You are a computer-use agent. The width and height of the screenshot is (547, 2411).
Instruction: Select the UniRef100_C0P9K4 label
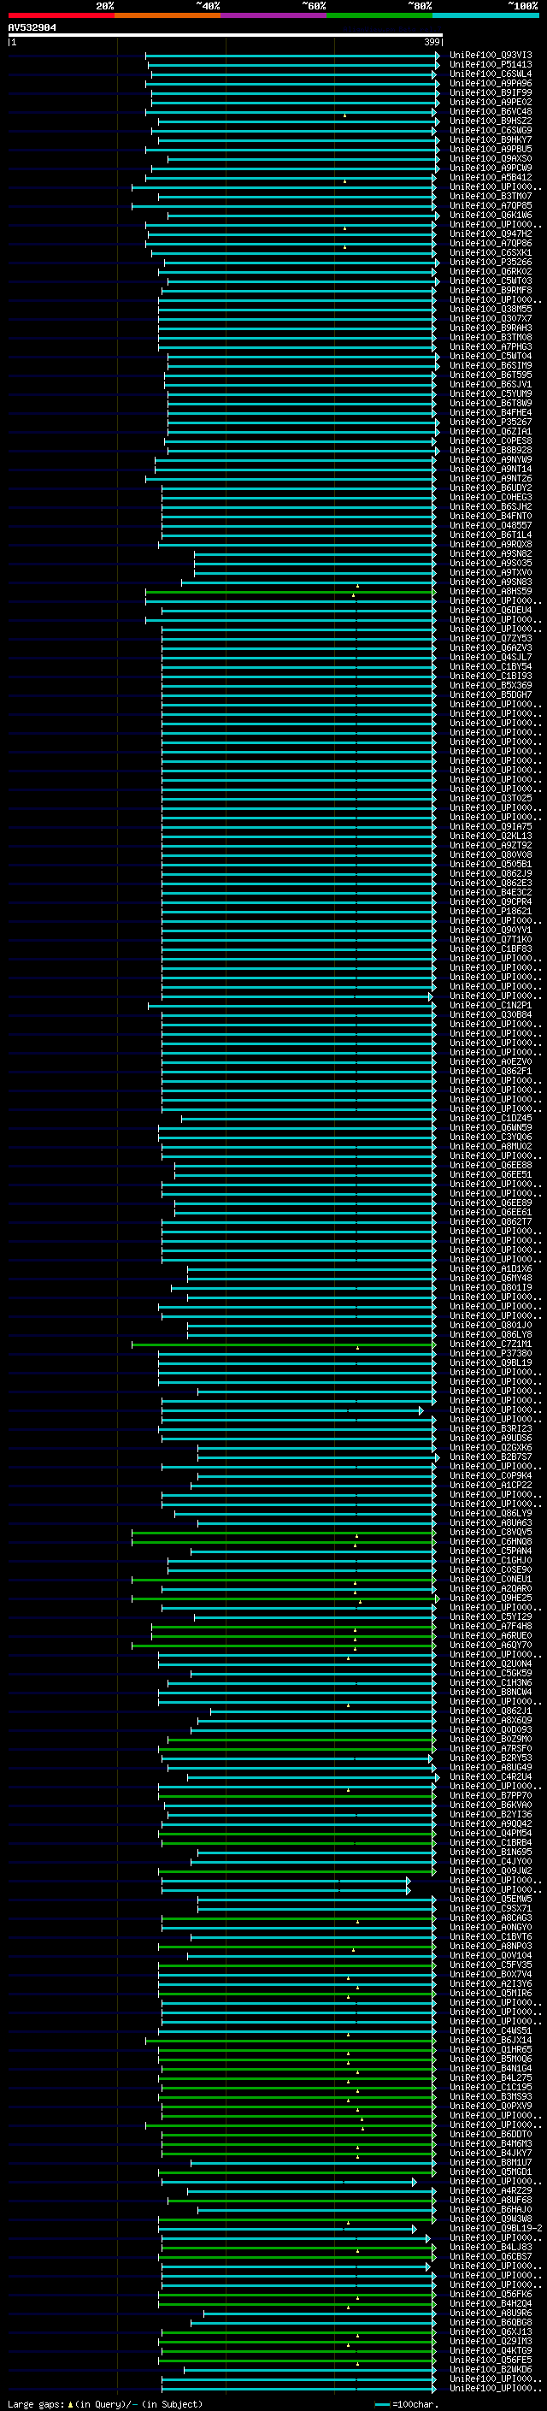[x=490, y=1476]
